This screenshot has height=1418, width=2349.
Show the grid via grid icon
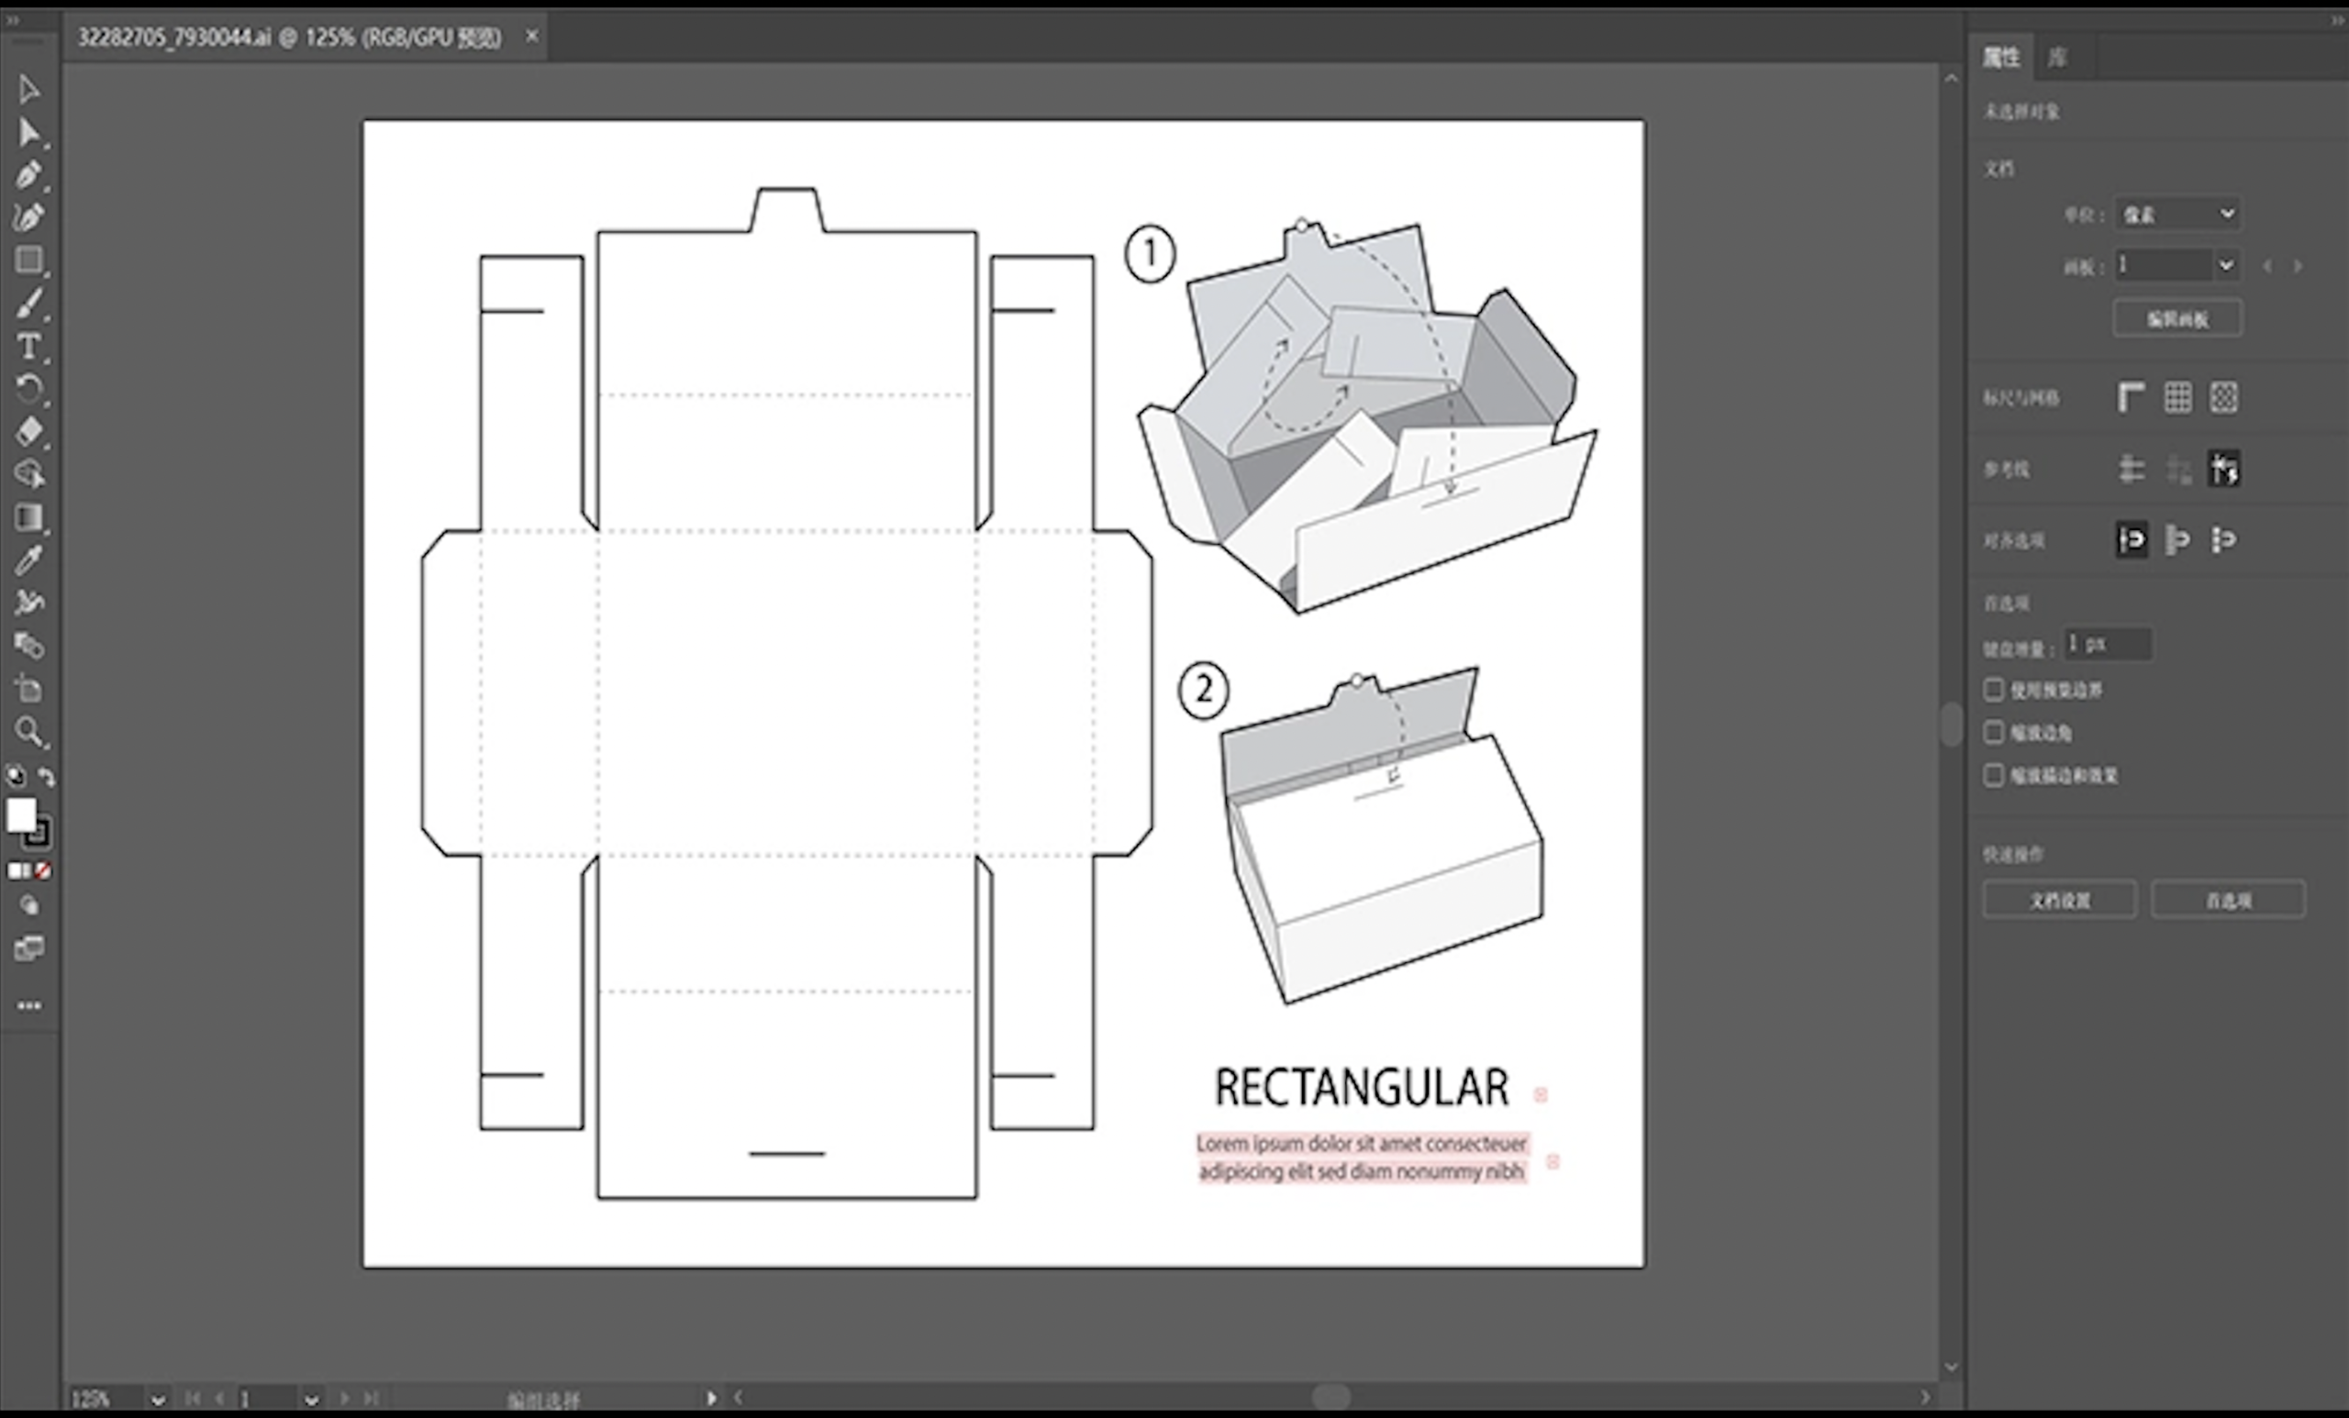tap(2177, 397)
